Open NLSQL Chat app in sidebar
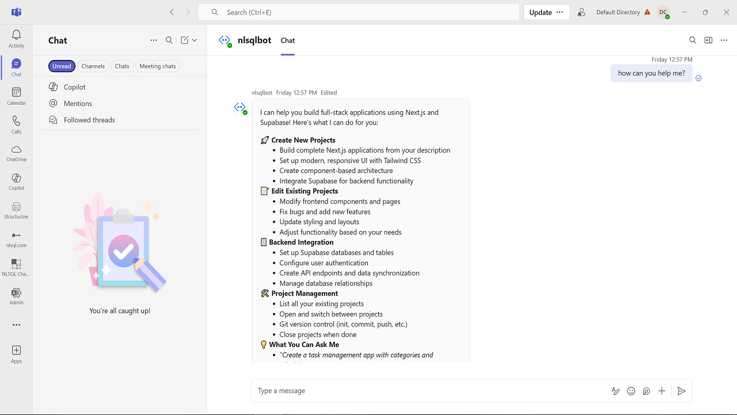 pos(16,268)
